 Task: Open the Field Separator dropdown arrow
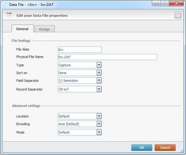pyautogui.click(x=99, y=81)
